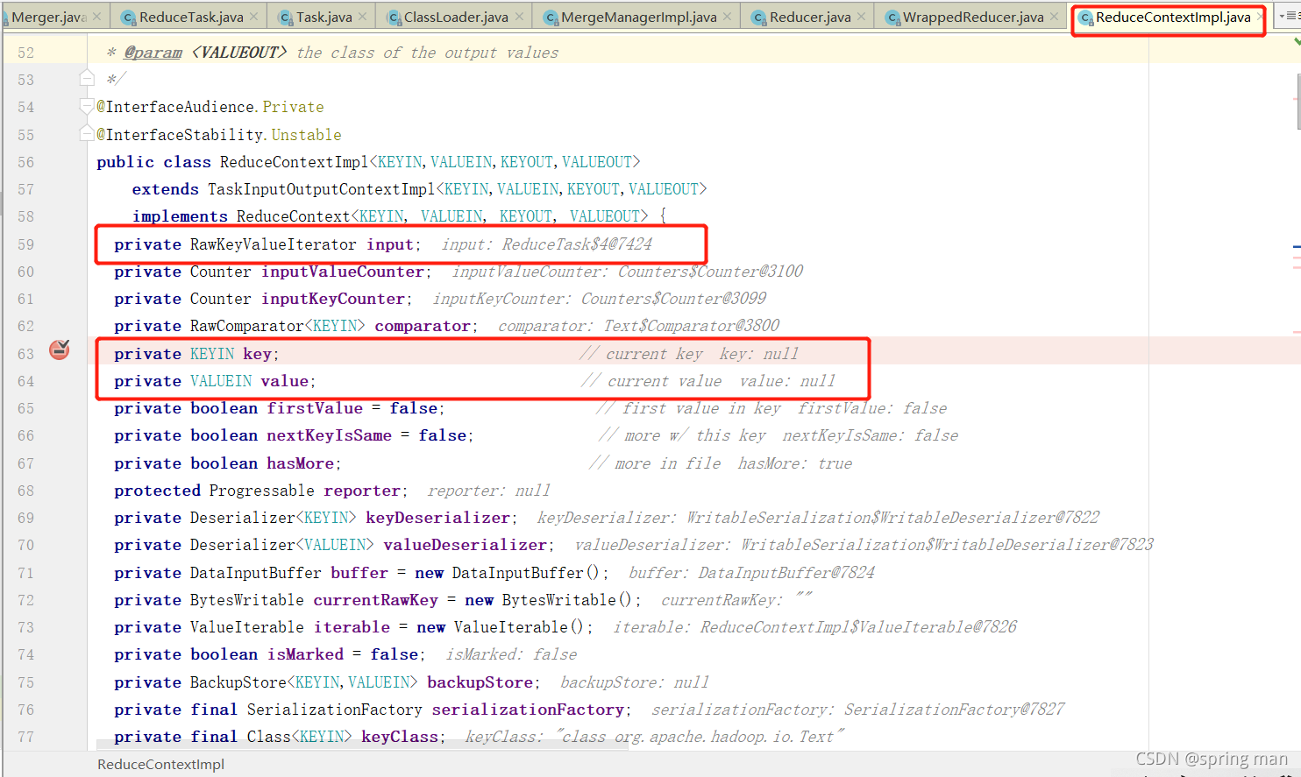This screenshot has height=777, width=1301.
Task: Click gutter line number 59
Action: [26, 244]
